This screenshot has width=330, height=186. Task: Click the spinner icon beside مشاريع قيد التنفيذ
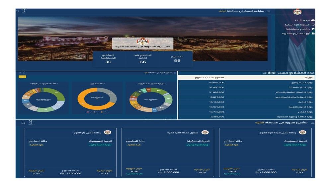[x=313, y=25]
